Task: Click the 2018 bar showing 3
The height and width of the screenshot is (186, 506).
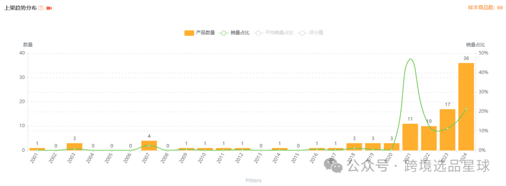Action: point(354,147)
